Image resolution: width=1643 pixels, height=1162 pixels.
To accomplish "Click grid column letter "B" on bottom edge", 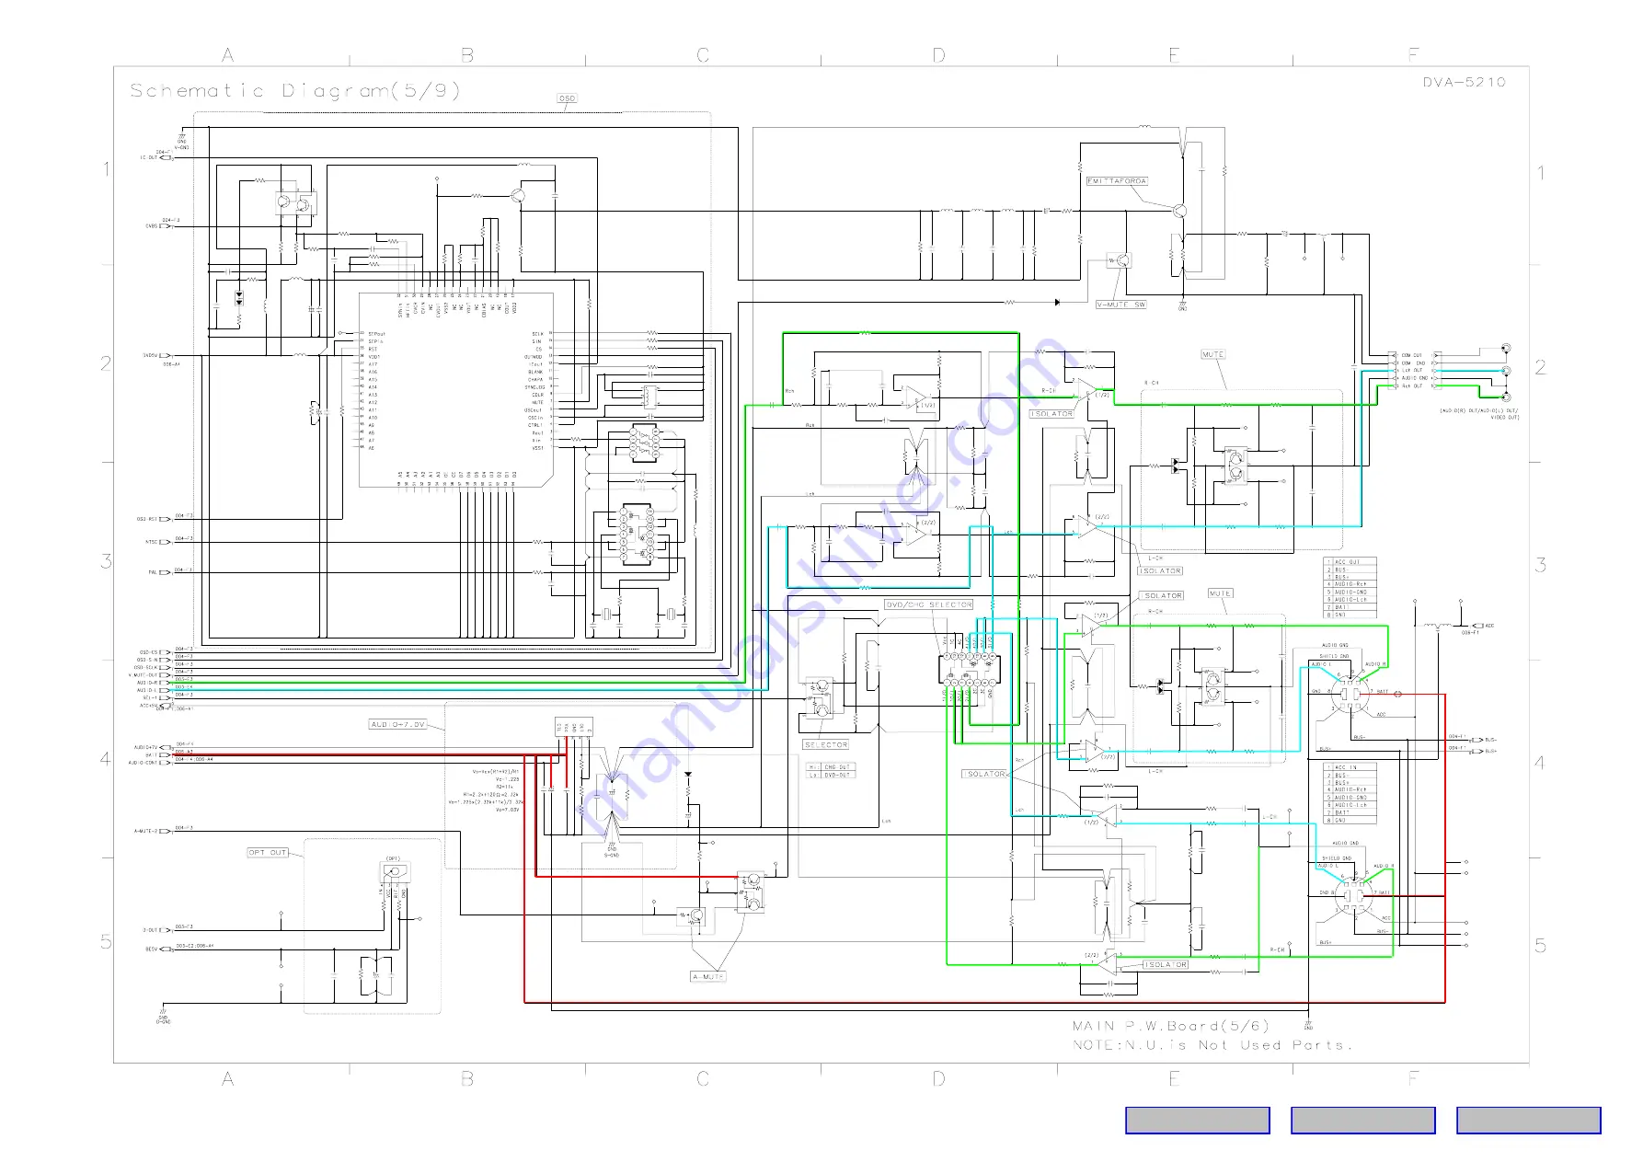I will pyautogui.click(x=467, y=1078).
